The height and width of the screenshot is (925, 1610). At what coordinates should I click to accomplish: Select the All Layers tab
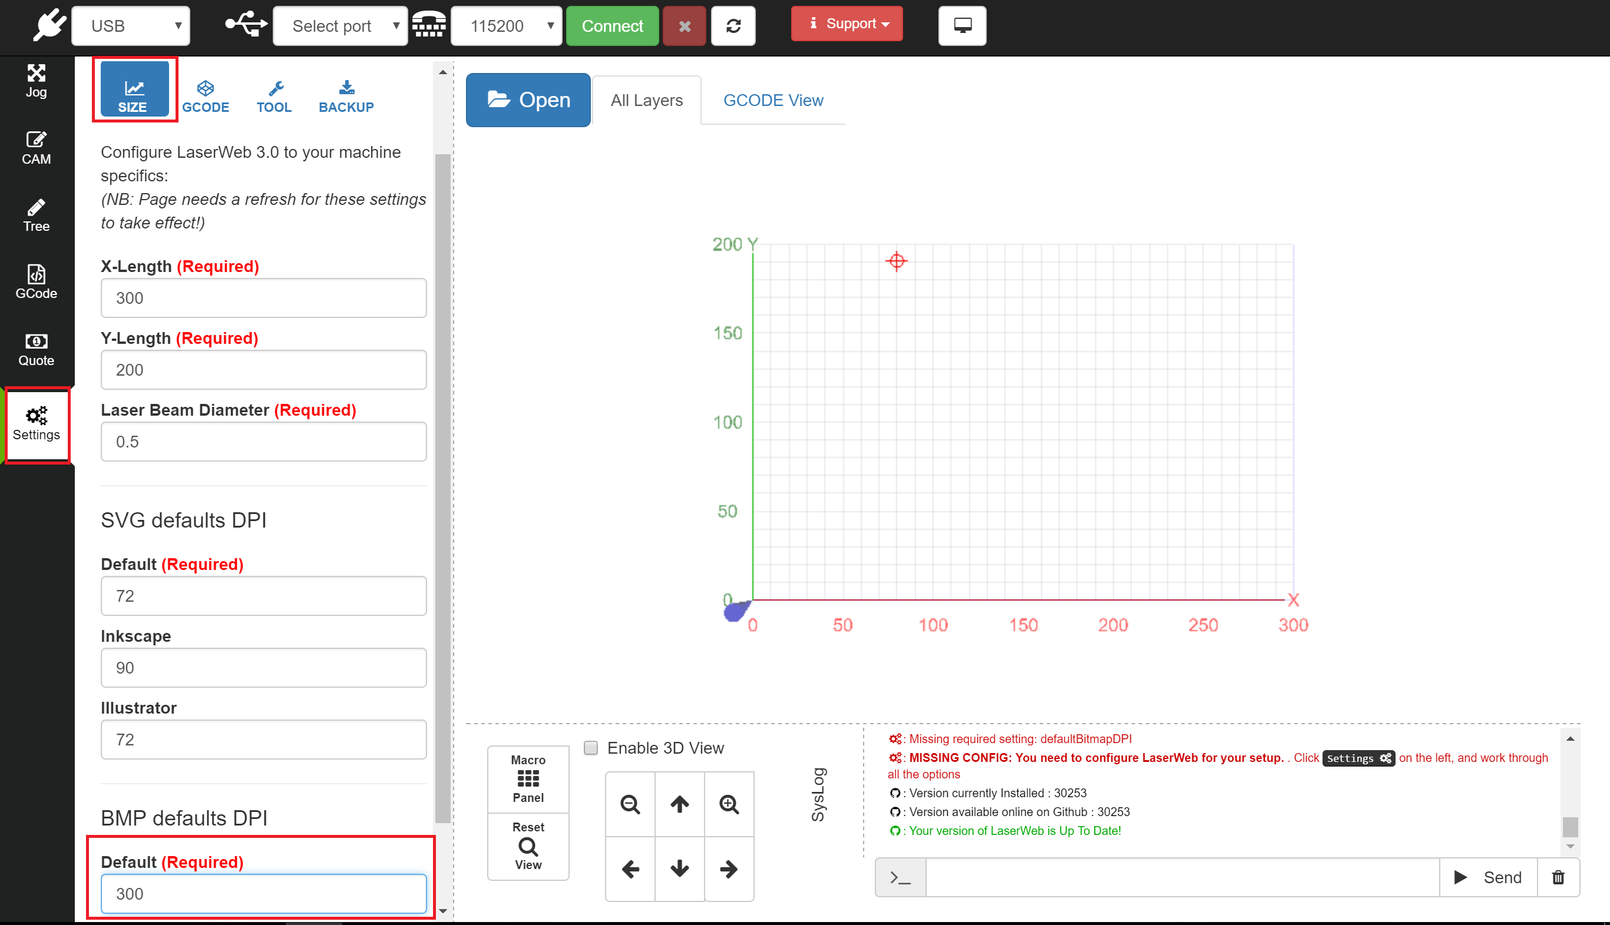coord(646,100)
